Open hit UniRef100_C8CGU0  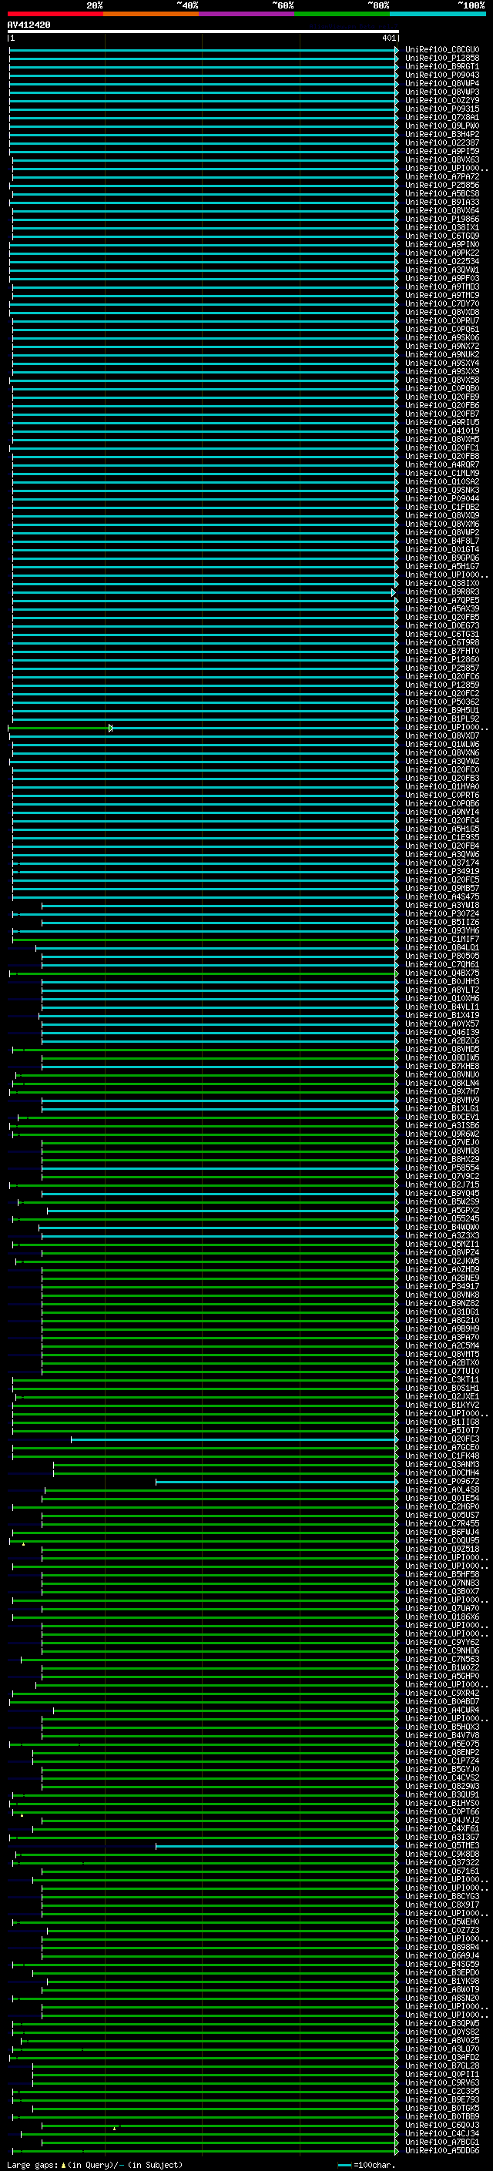(441, 50)
